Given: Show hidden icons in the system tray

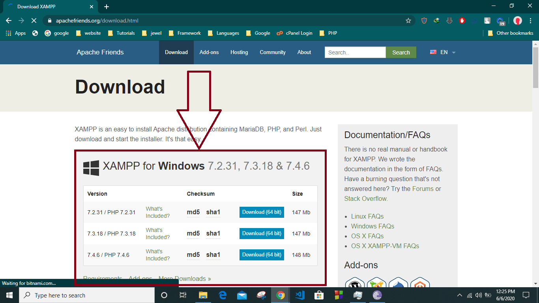Looking at the screenshot, I should click(459, 295).
